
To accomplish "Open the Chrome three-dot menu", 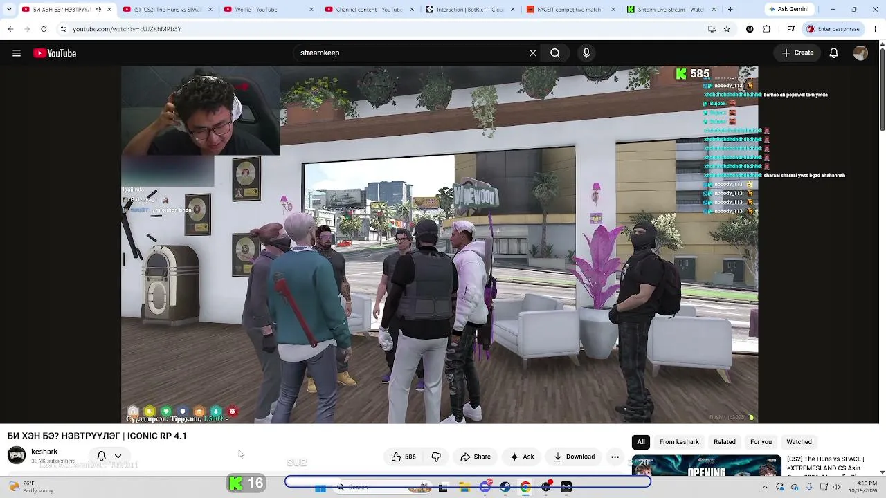I will point(875,29).
